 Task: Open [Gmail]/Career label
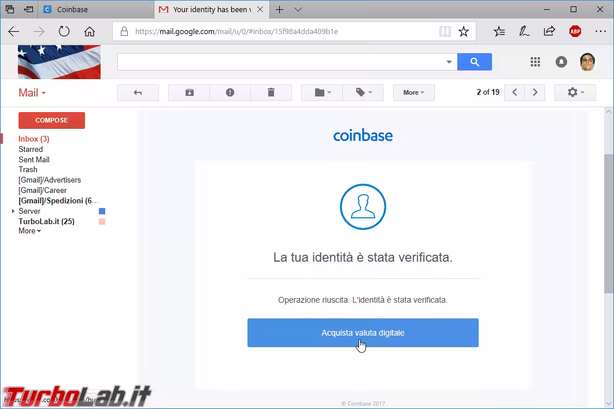[x=43, y=190]
